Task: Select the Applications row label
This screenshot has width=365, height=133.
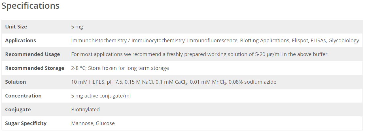Action: pos(21,41)
